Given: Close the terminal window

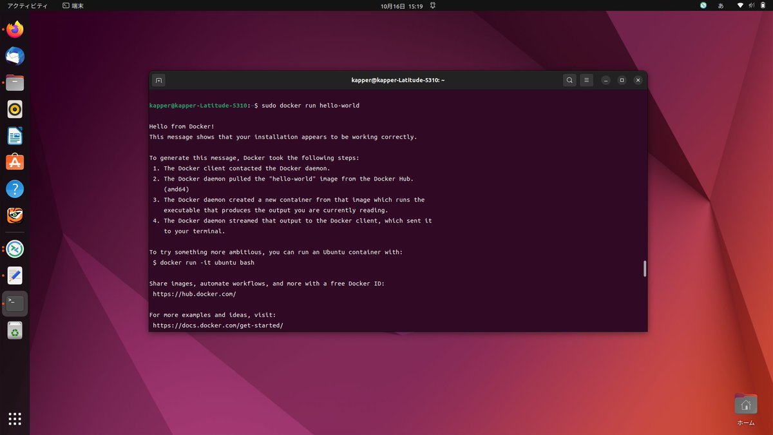Looking at the screenshot, I should 638,80.
